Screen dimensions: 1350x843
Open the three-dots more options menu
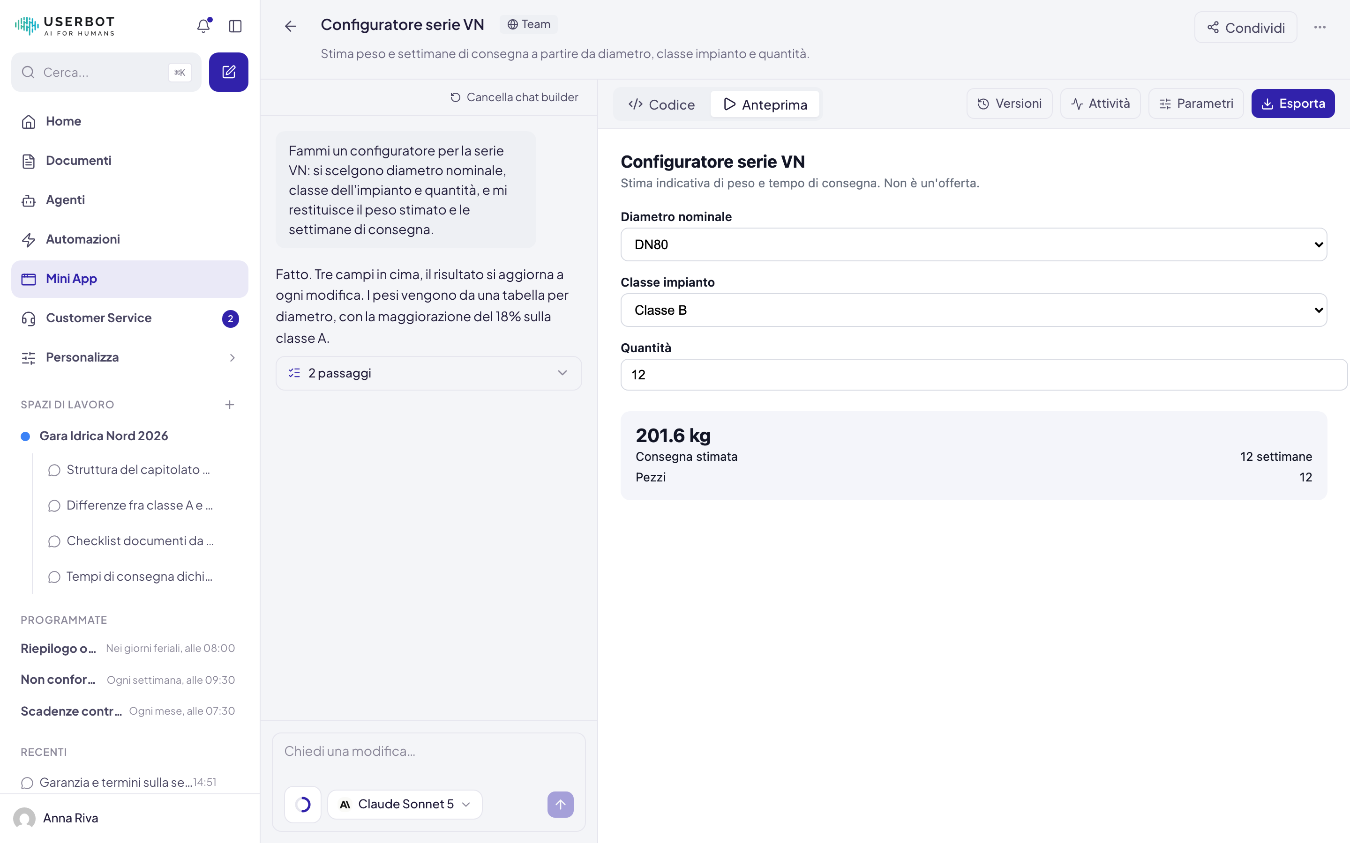click(1320, 27)
